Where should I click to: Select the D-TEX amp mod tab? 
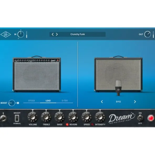point(65,101)
